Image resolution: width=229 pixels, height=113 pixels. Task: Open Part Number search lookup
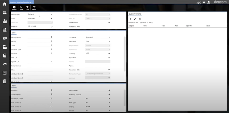(109, 23)
